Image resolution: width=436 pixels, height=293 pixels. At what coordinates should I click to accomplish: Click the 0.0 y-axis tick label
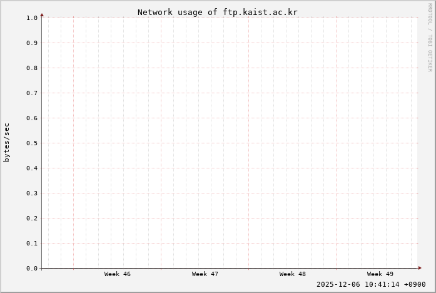[32, 269]
